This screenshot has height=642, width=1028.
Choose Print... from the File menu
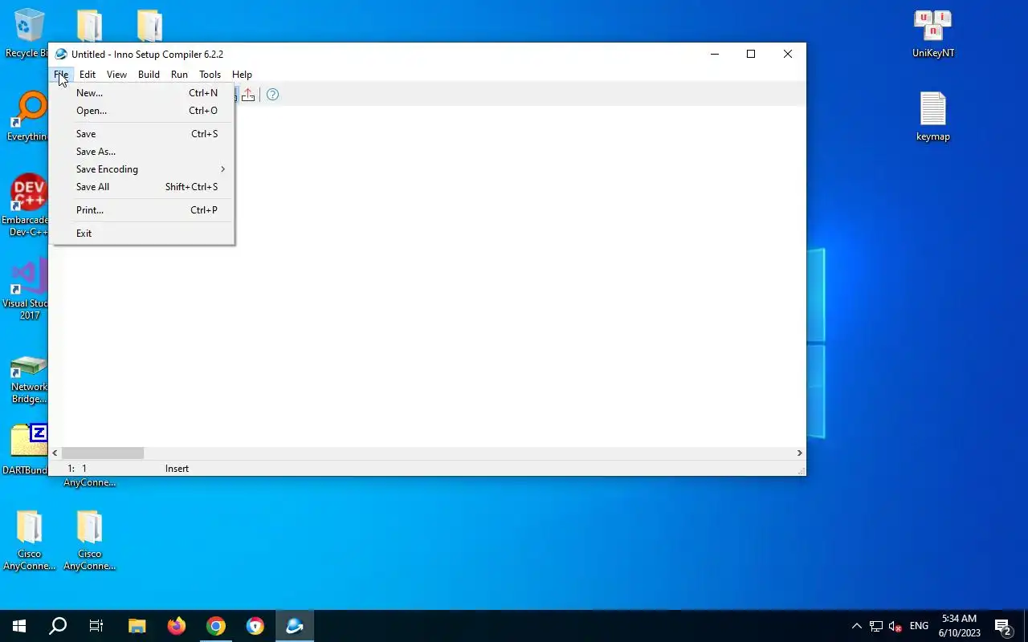pos(143,210)
